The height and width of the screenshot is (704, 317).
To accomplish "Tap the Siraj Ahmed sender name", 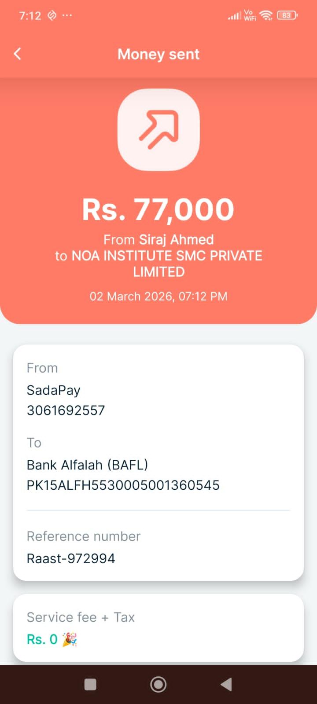I will tap(176, 239).
